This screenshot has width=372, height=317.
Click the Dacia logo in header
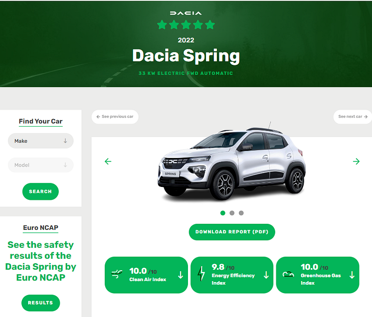coord(186,13)
